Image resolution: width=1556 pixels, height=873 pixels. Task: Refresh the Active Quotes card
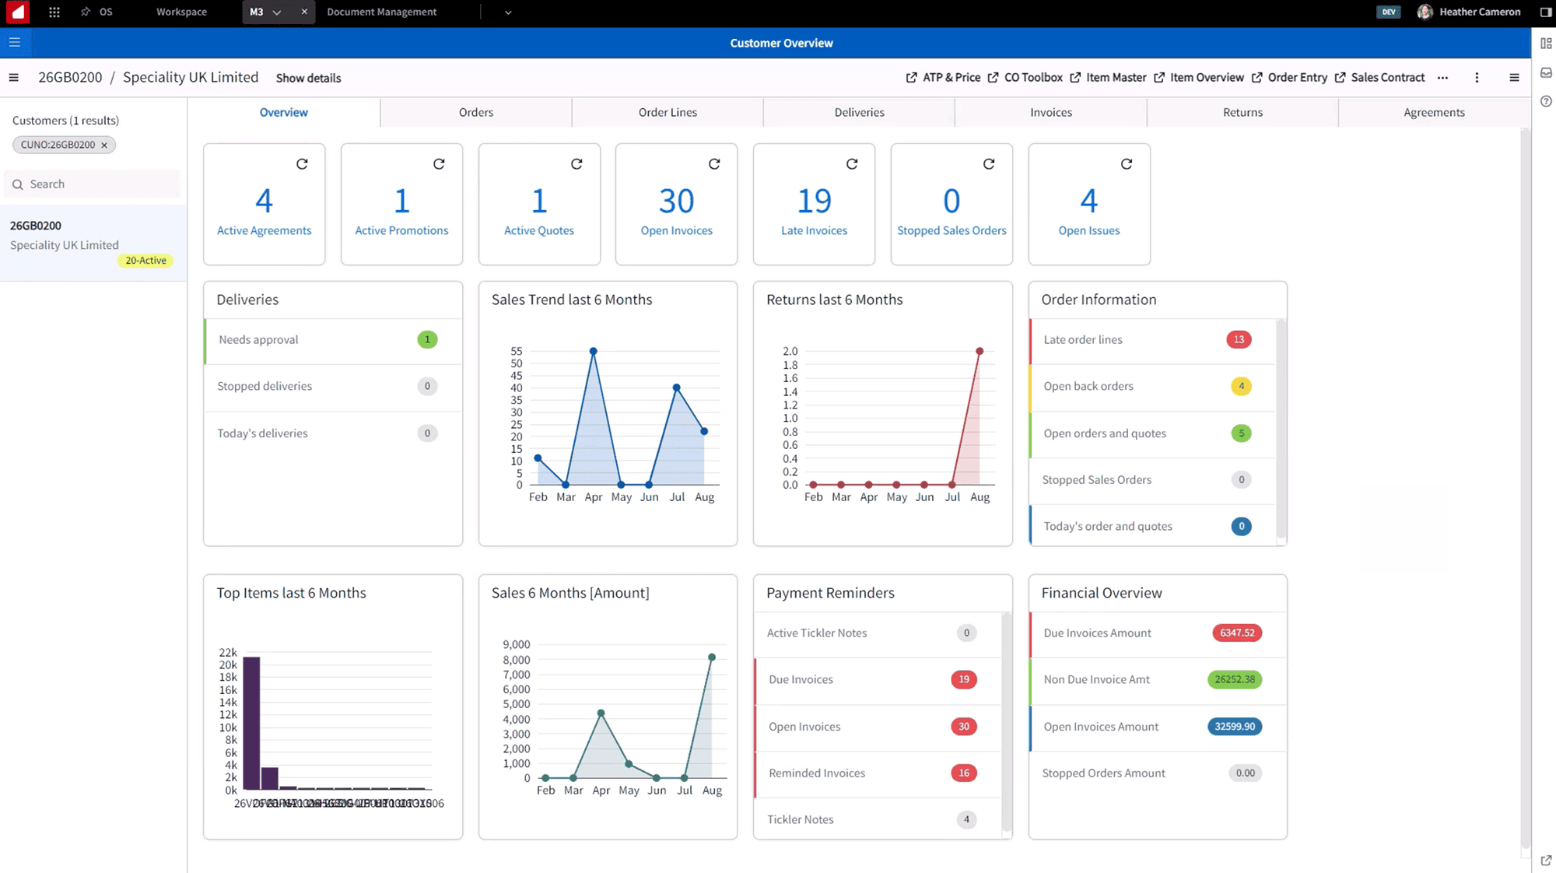(x=576, y=163)
